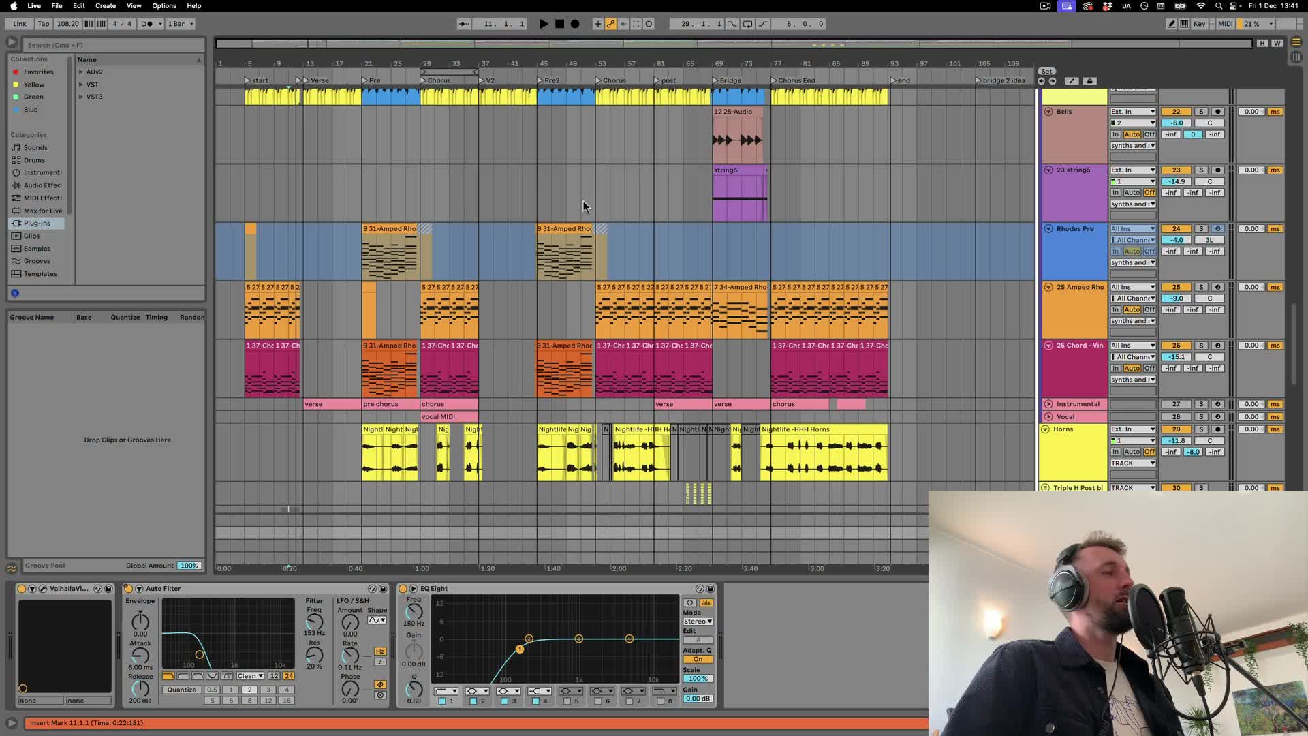Screen dimensions: 1308x736
Task: Switch LFO rate mode to Hz
Action: (380, 651)
